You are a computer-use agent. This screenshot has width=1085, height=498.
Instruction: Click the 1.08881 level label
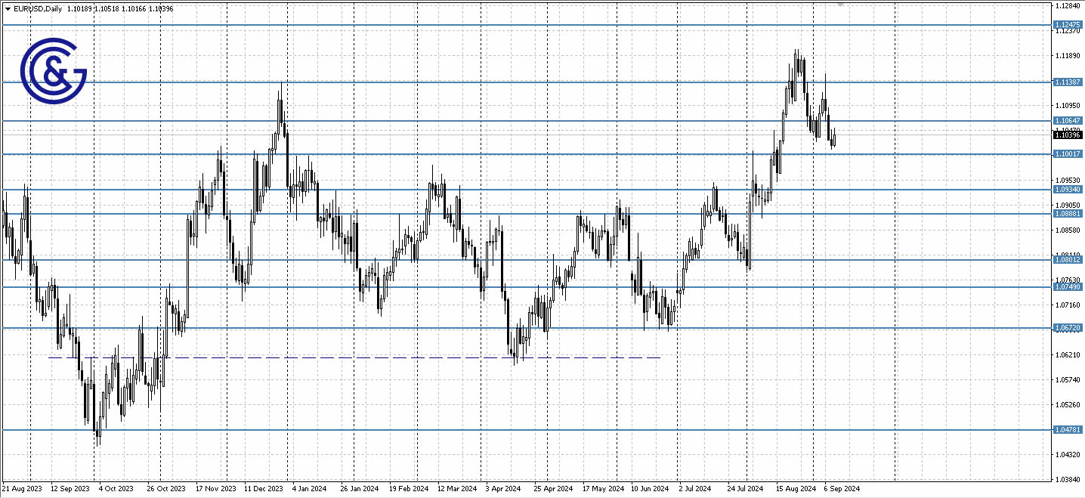[x=1068, y=214]
